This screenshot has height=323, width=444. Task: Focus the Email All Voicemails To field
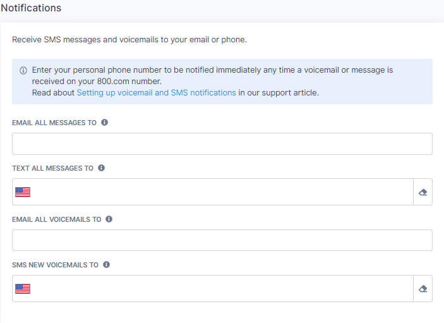222,240
